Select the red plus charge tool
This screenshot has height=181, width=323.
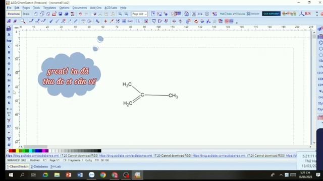pos(105,21)
